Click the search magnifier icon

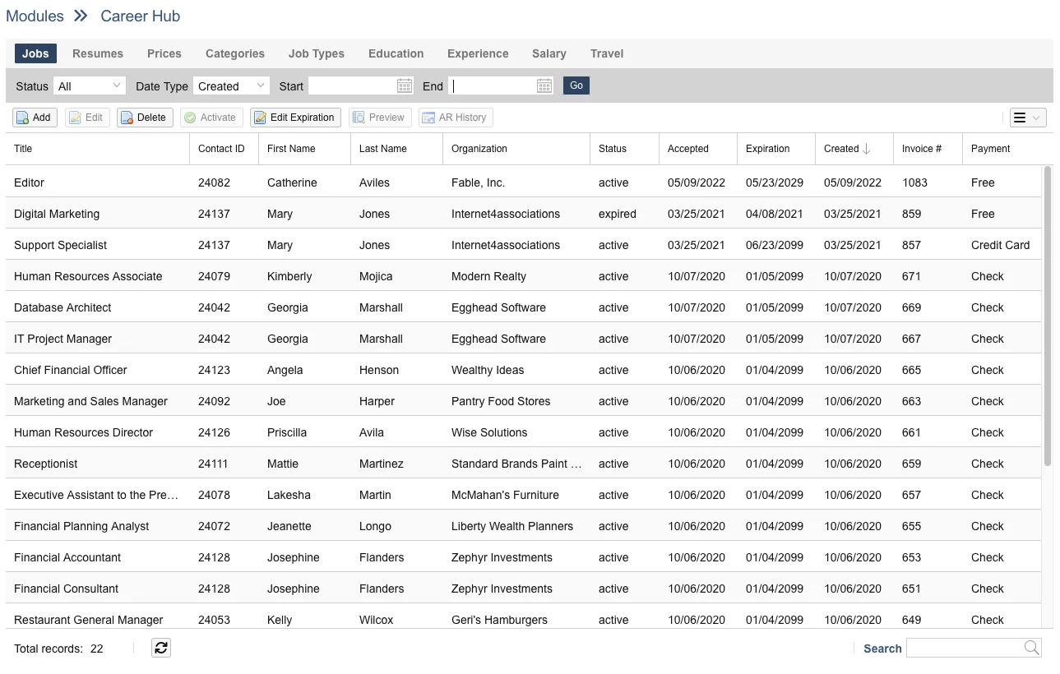pyautogui.click(x=1031, y=648)
